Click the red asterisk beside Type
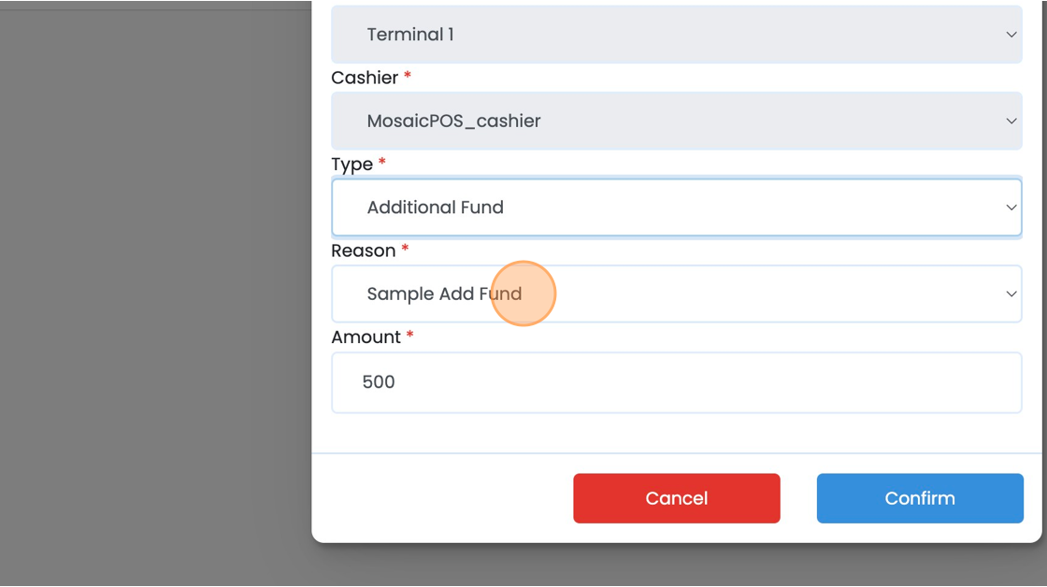This screenshot has height=587, width=1047. coord(382,163)
